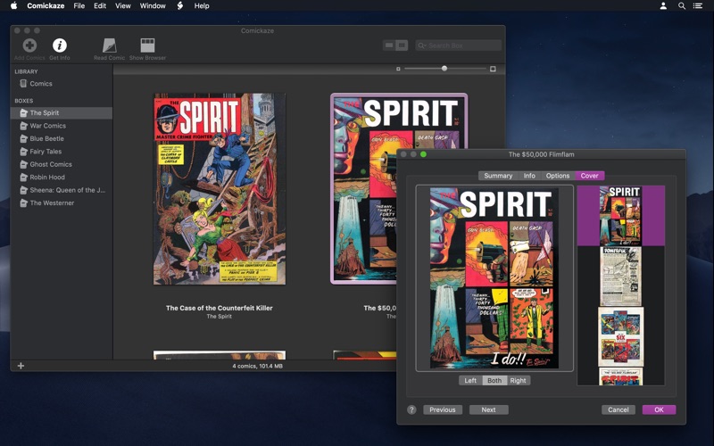The width and height of the screenshot is (714, 446).
Task: Select the highlighted first page thumbnail
Action: [621, 216]
